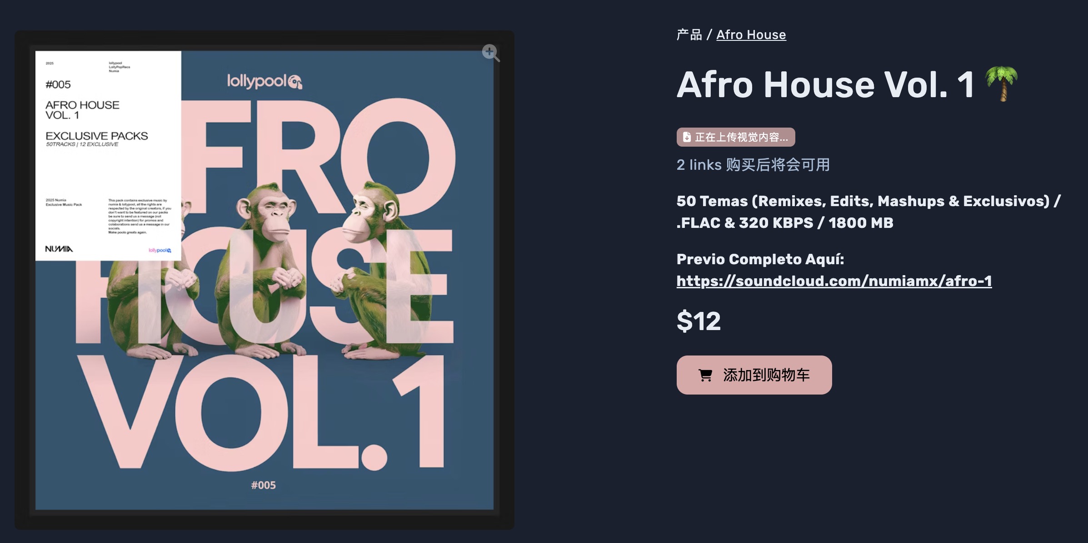
Task: Click the 50 Temas description text
Action: [868, 212]
